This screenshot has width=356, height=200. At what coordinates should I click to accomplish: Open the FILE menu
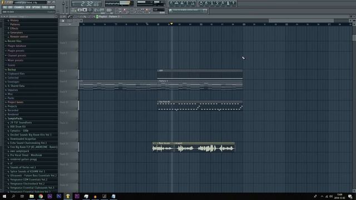tap(5, 7)
